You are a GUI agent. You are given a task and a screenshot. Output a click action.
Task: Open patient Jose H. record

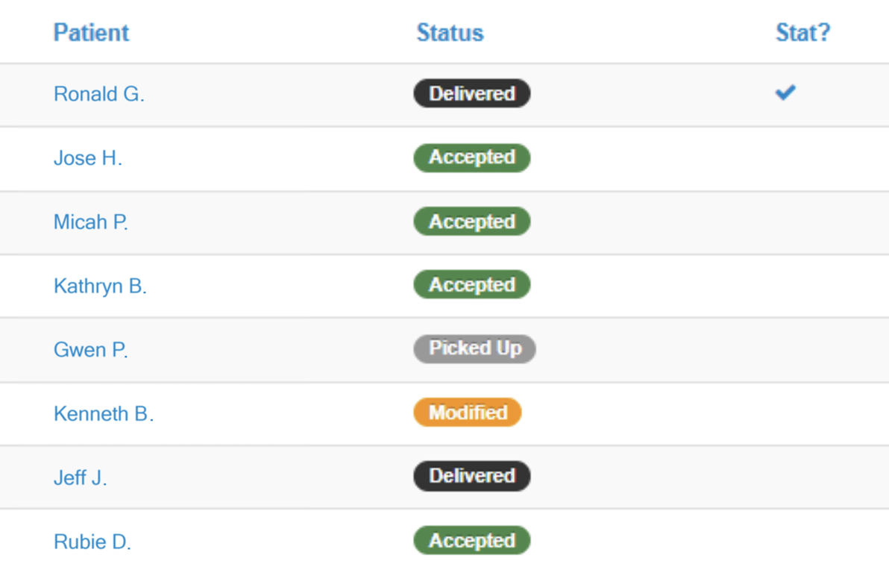87,158
